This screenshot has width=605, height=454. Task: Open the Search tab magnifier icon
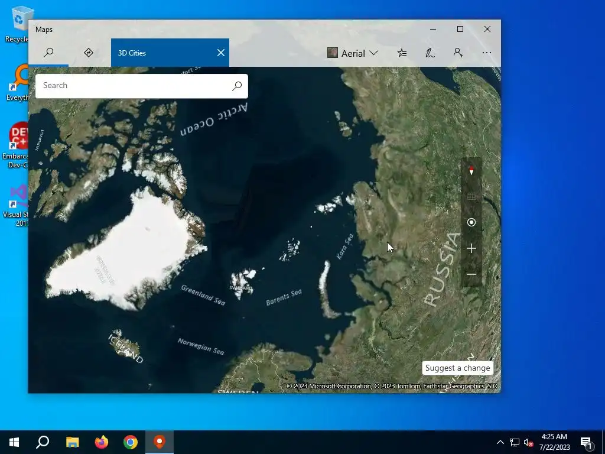coord(48,53)
